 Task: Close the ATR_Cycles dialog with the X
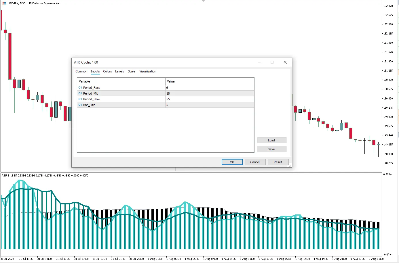click(285, 62)
